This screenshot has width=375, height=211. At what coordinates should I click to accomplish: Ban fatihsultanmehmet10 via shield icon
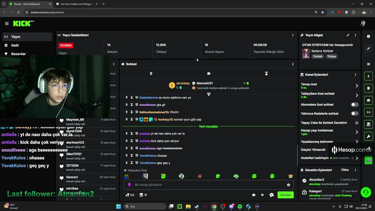point(137,112)
